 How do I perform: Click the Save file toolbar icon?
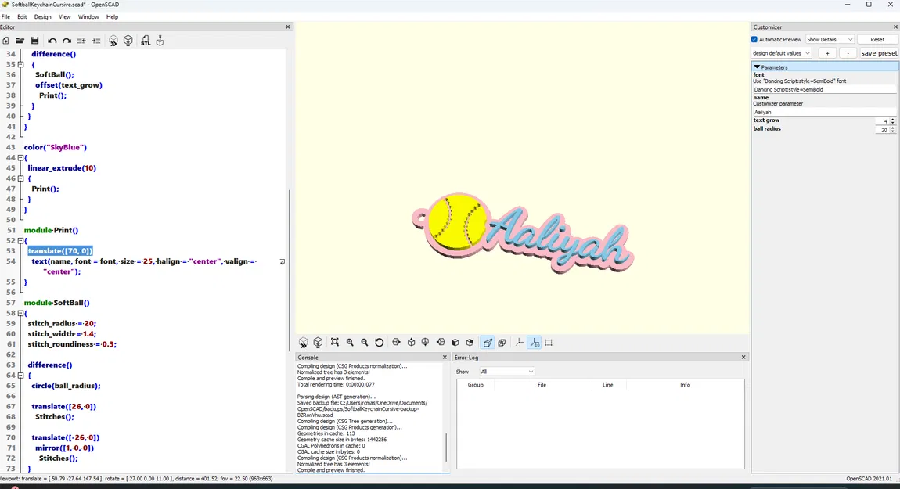34,41
